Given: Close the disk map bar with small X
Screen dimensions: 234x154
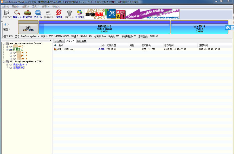Looking at the screenshot, I should coord(2,21).
